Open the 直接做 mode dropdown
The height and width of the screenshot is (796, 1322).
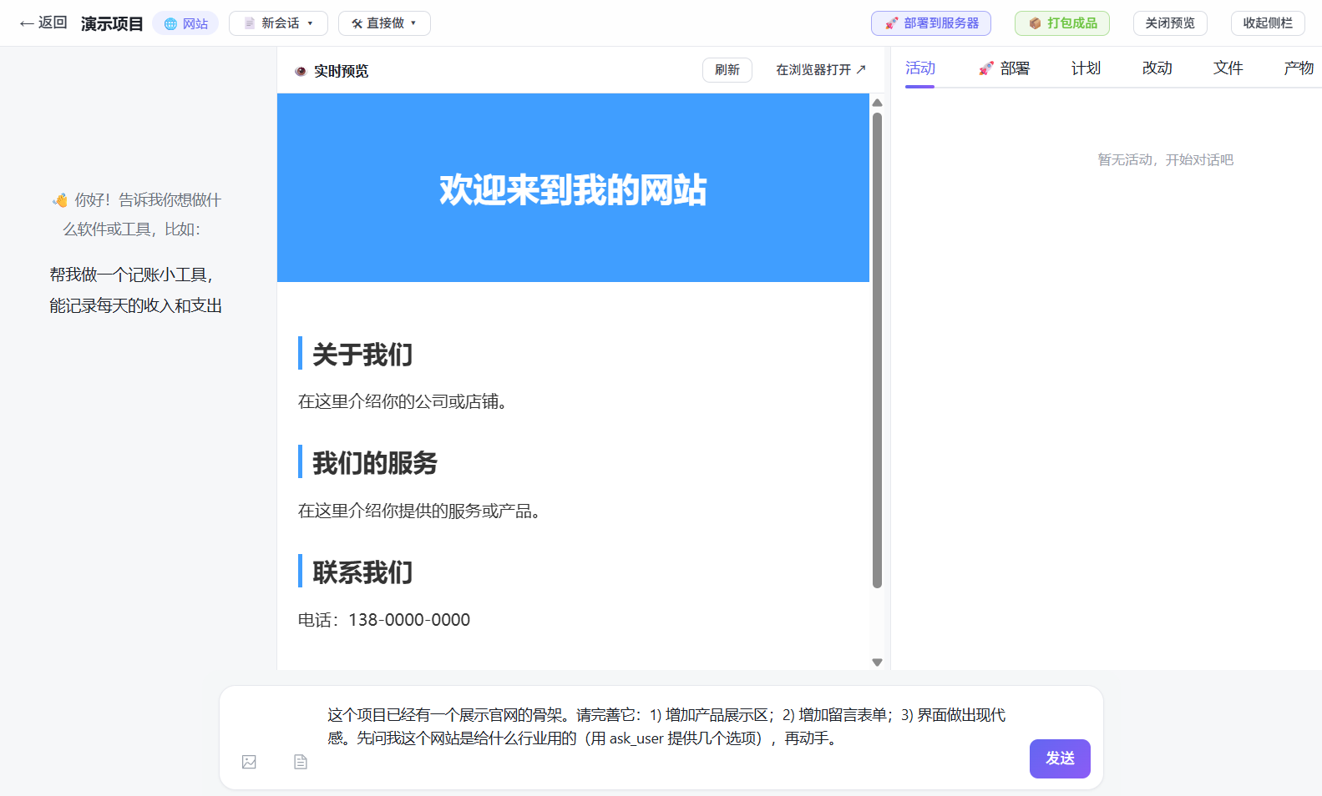(x=384, y=23)
